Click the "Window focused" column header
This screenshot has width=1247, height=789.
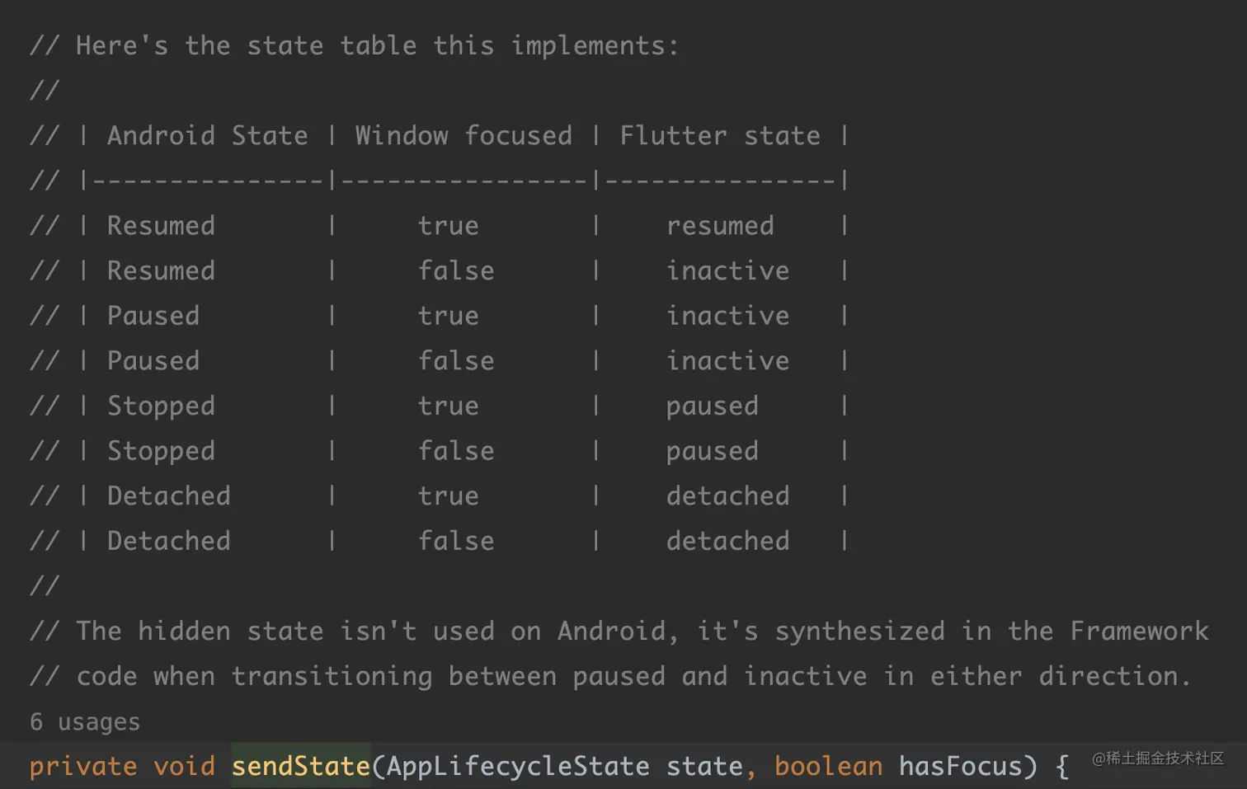click(x=463, y=135)
